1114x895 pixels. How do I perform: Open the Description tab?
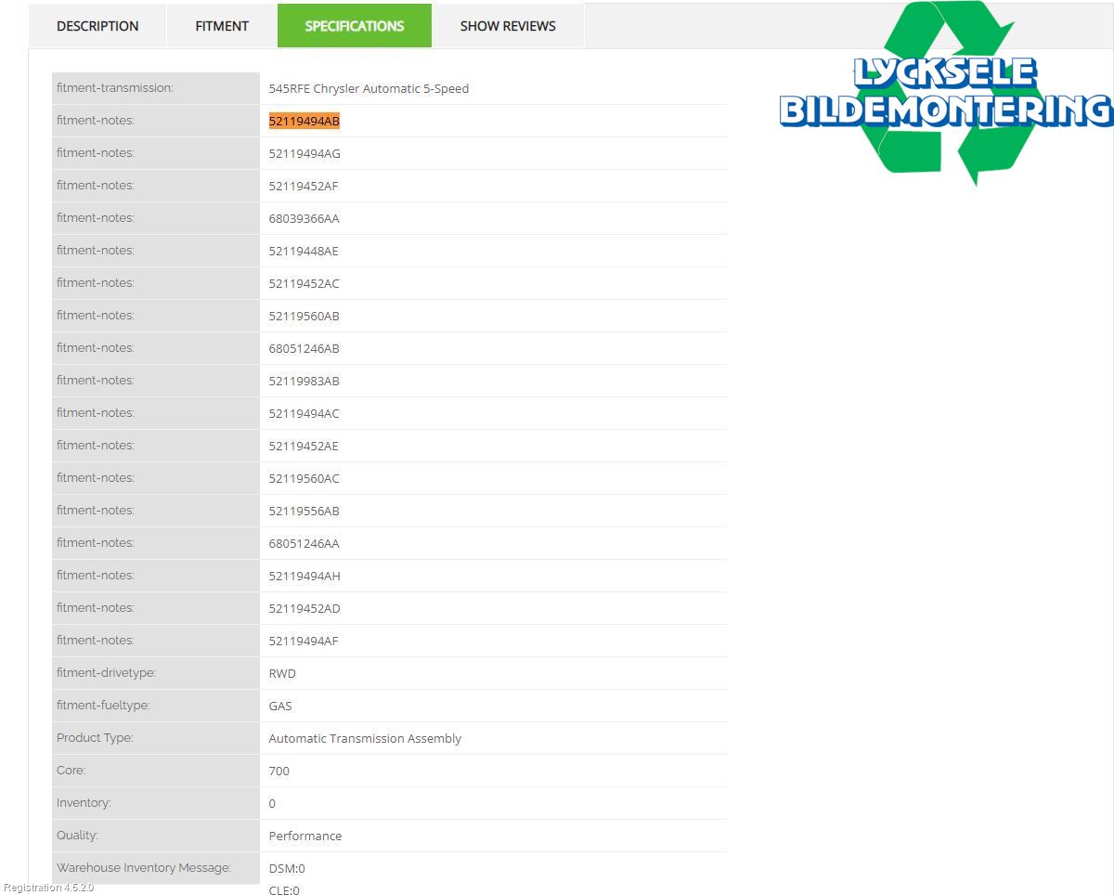[97, 26]
